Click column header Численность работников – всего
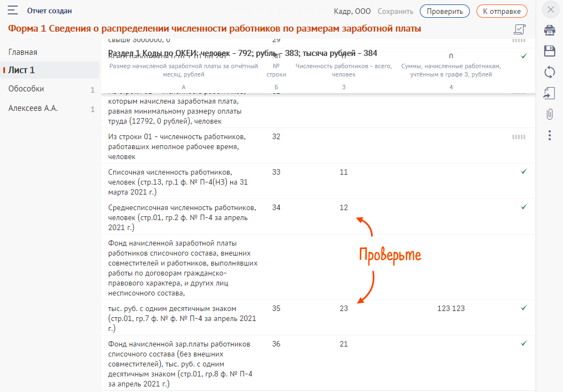Screen dimensions: 563x392 [343, 70]
